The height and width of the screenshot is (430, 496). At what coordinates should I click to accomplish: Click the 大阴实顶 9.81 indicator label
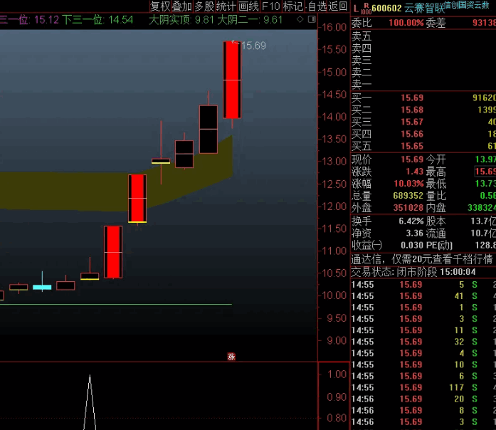pyautogui.click(x=181, y=20)
